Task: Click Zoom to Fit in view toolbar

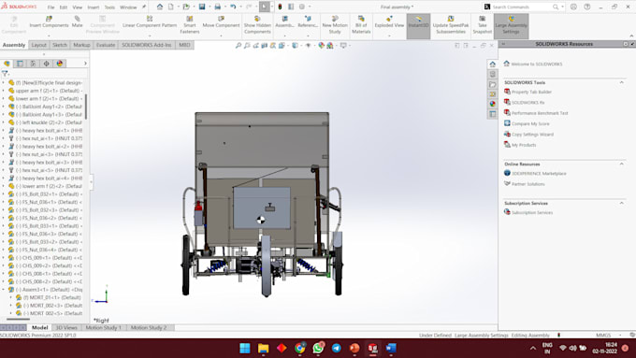Action: (238, 46)
